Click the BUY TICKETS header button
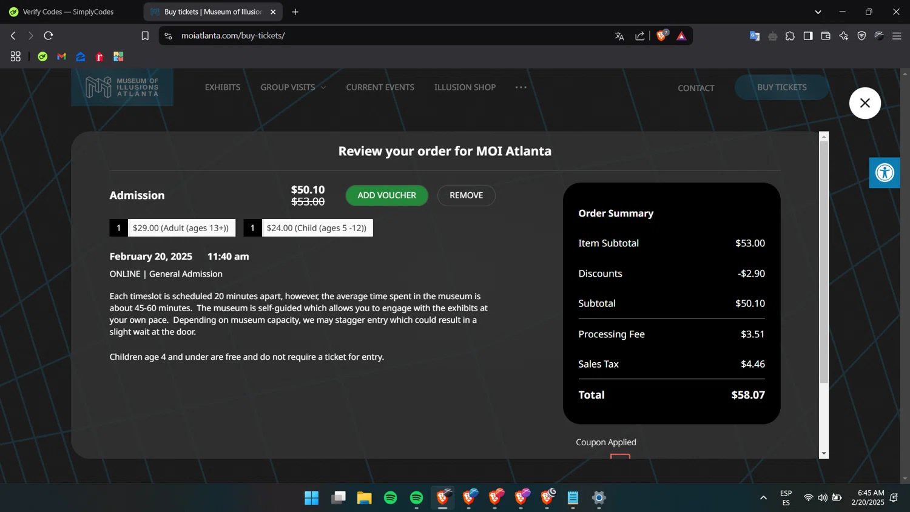This screenshot has width=910, height=512. click(x=781, y=87)
